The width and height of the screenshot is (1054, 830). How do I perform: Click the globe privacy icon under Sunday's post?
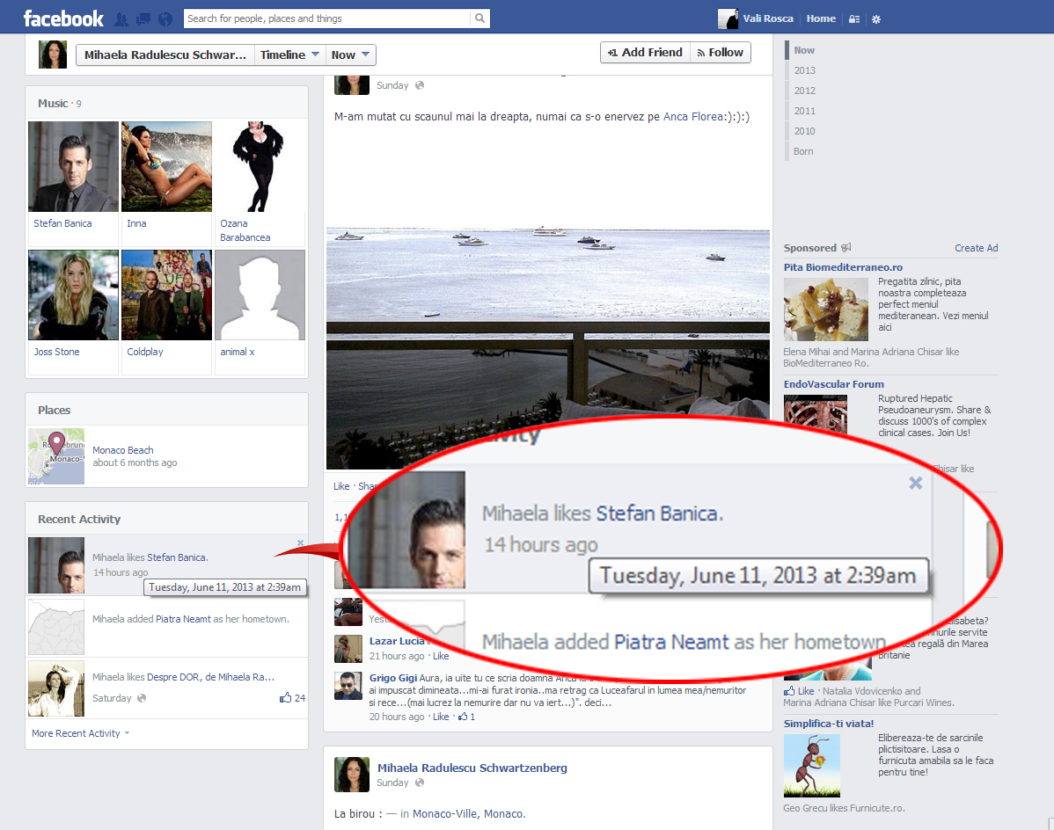pos(420,85)
